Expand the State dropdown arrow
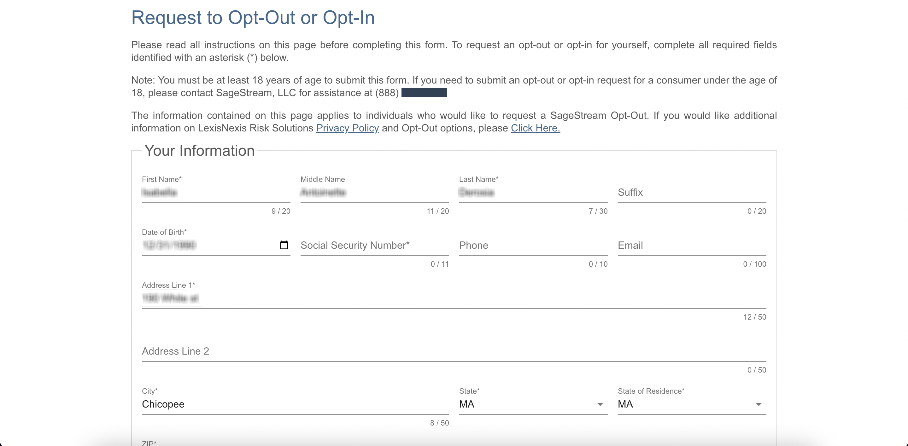Screen dimensions: 908x446 click(600, 404)
